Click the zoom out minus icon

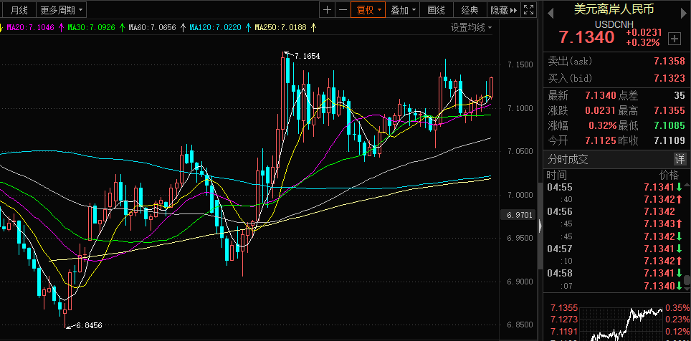(343, 10)
